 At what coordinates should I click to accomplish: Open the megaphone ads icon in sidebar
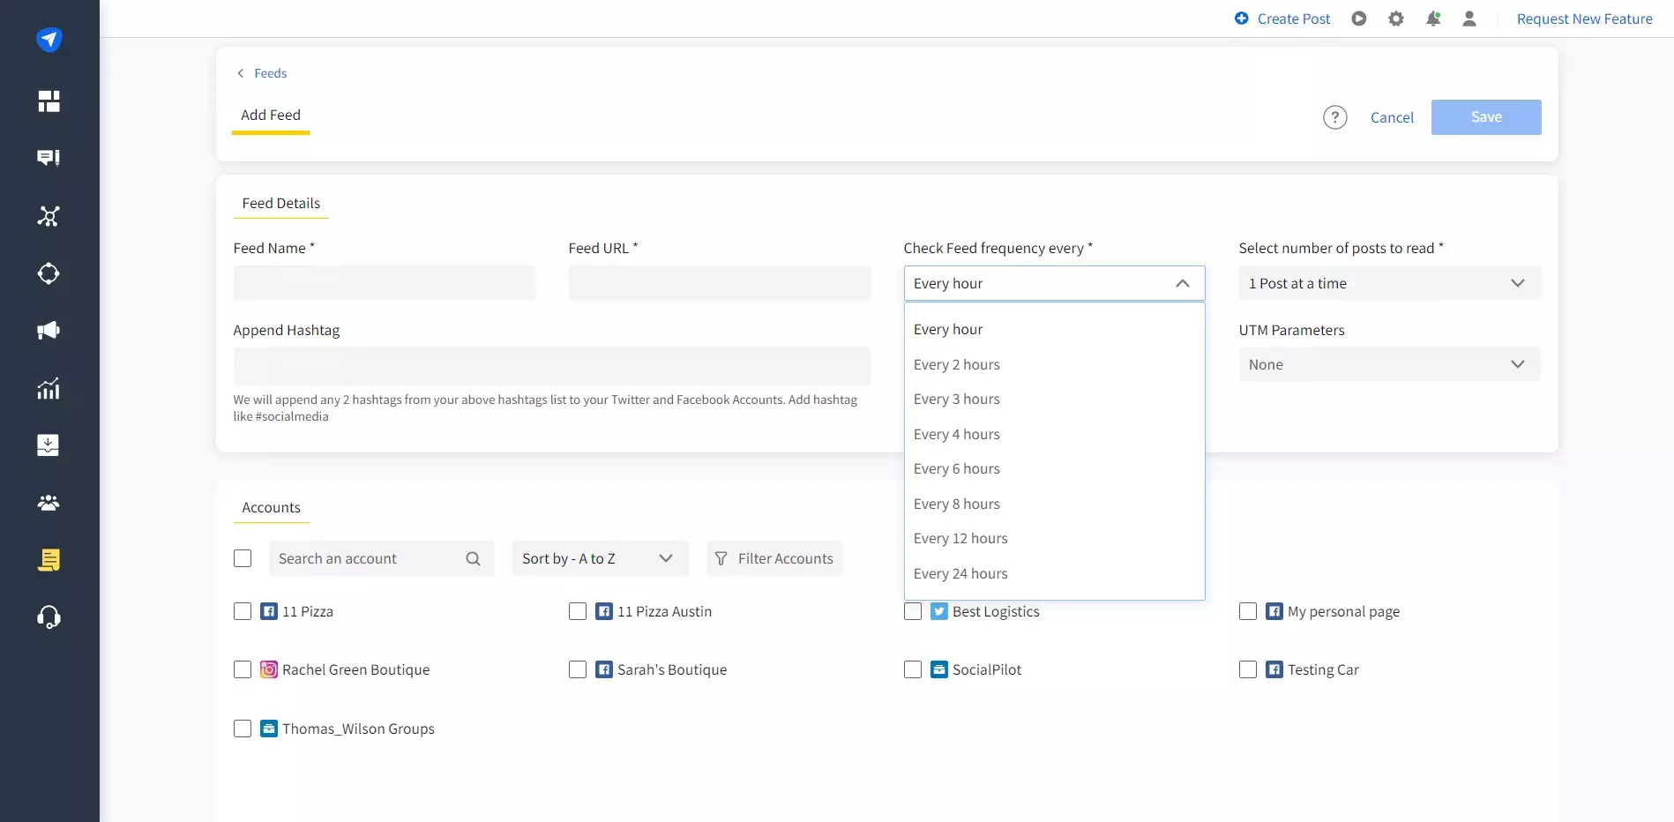pyautogui.click(x=49, y=331)
